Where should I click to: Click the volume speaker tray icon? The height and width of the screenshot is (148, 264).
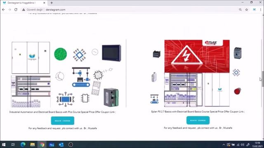click(243, 145)
